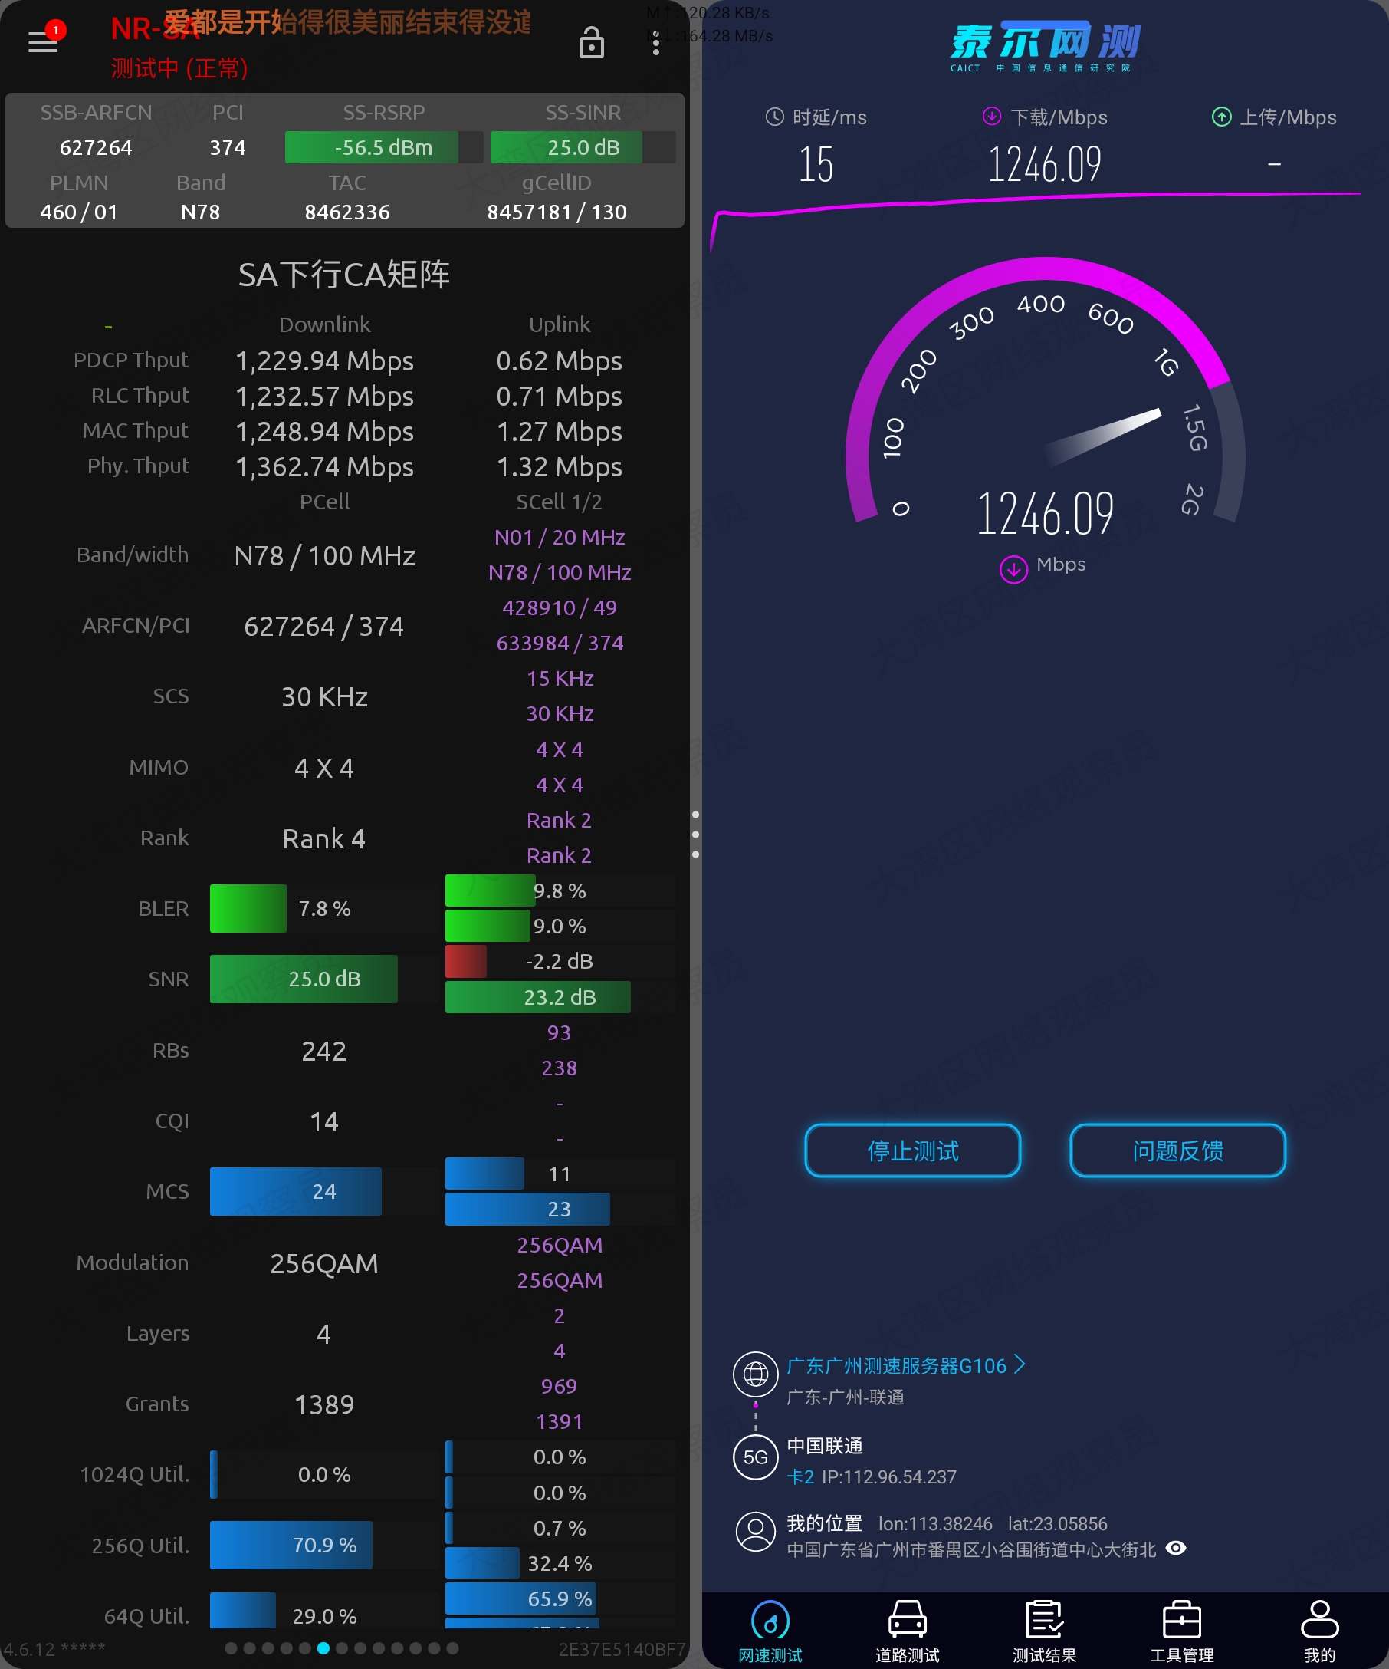Viewport: 1389px width, 1669px height.
Task: Tap the lock icon in header
Action: 591,43
